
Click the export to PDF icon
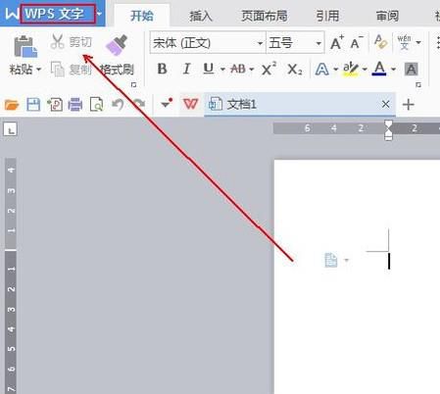[x=55, y=105]
